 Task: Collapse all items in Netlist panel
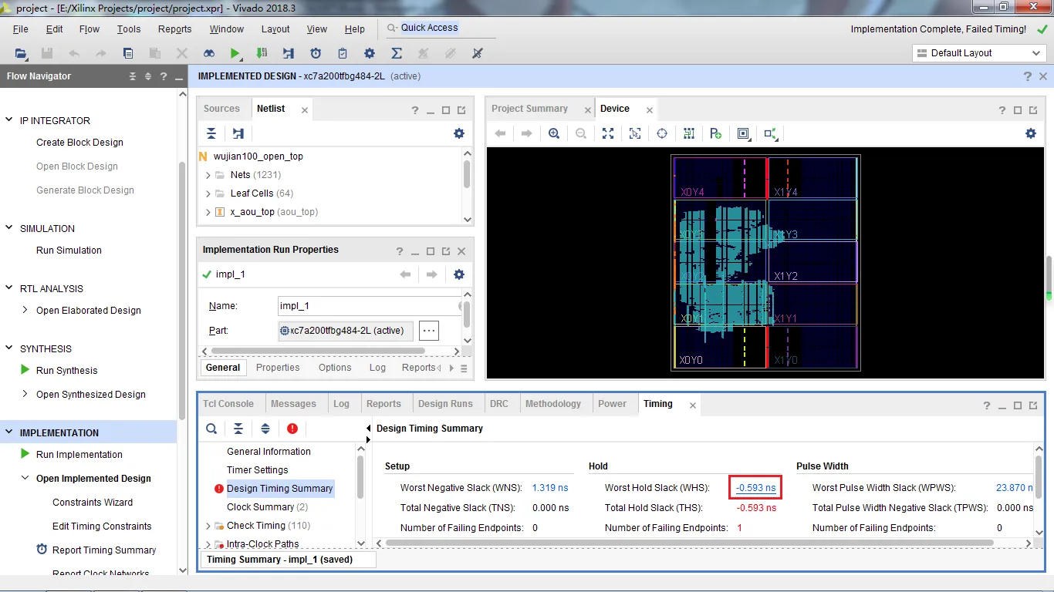coord(211,133)
